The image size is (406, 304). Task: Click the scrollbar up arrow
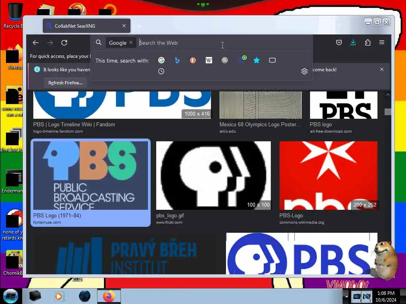click(x=388, y=95)
